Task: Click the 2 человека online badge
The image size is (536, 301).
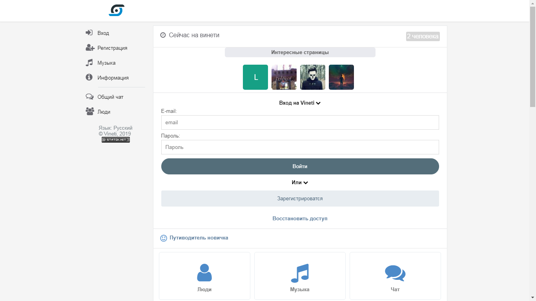Action: coord(423,36)
